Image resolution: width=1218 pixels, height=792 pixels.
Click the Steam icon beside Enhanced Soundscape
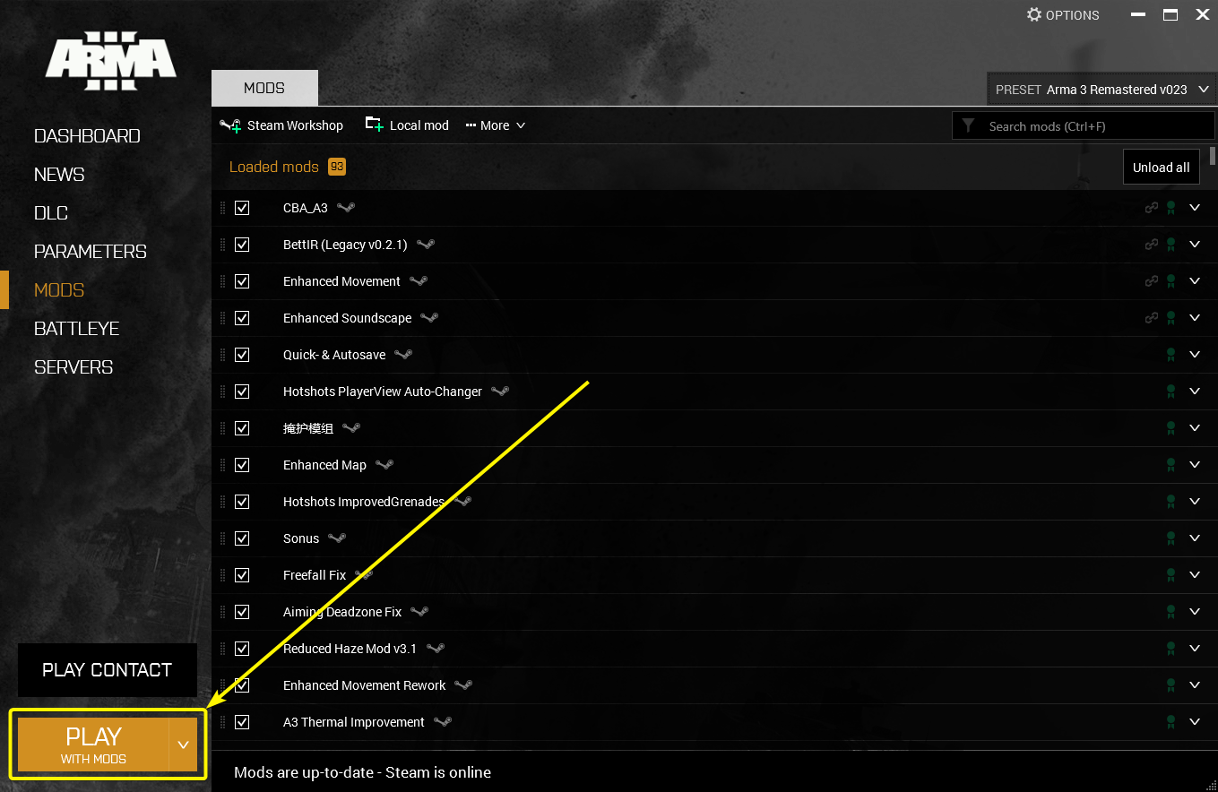click(x=429, y=318)
